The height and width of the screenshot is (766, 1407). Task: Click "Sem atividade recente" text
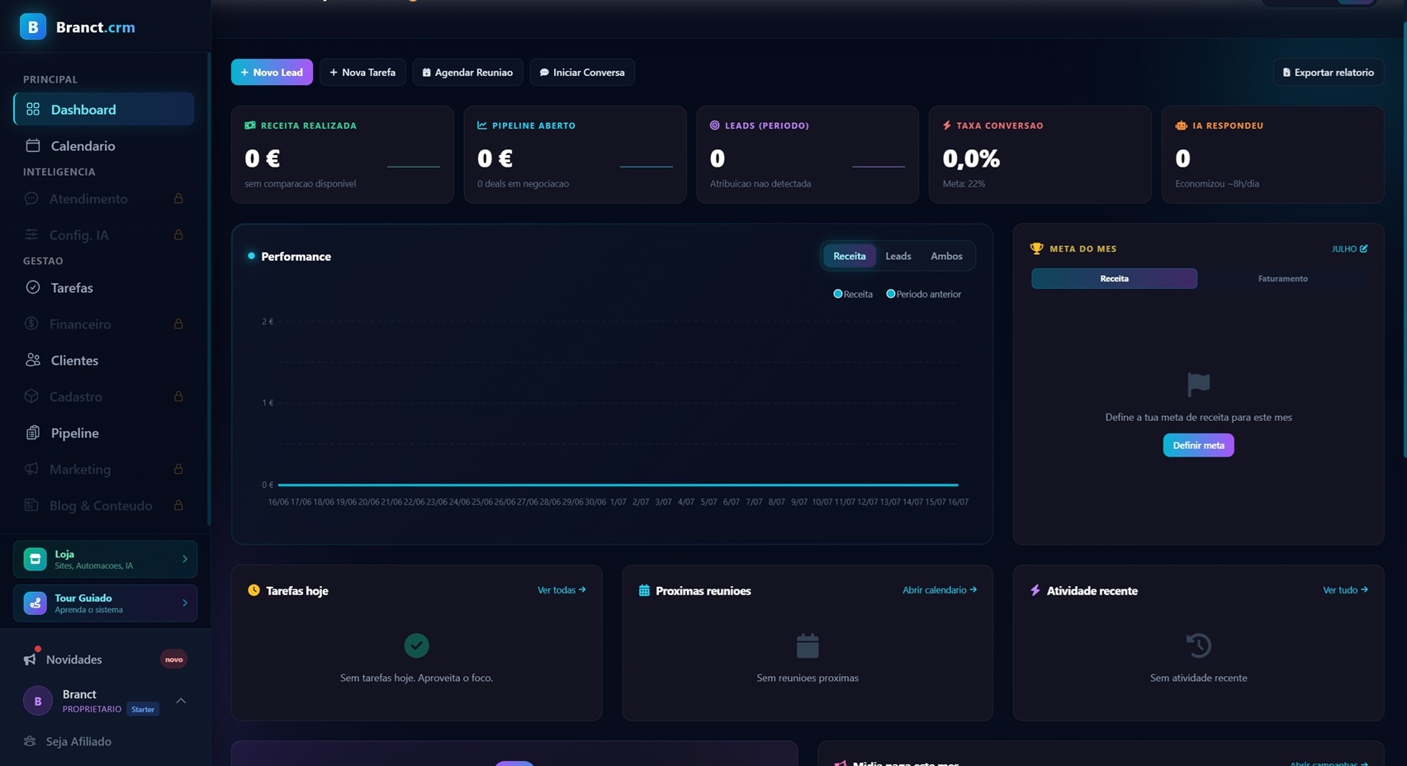click(1198, 678)
